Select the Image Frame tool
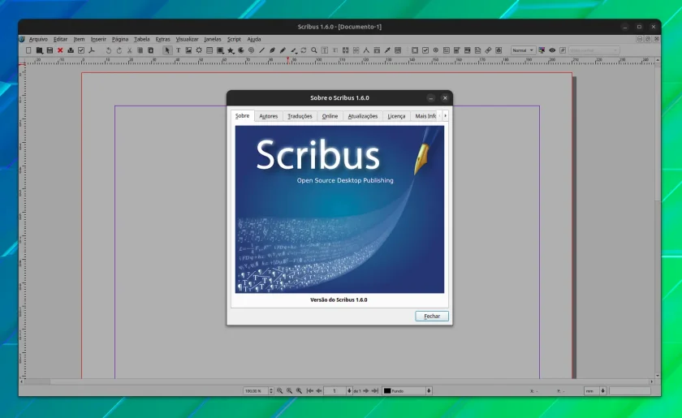682x418 pixels. pos(188,50)
